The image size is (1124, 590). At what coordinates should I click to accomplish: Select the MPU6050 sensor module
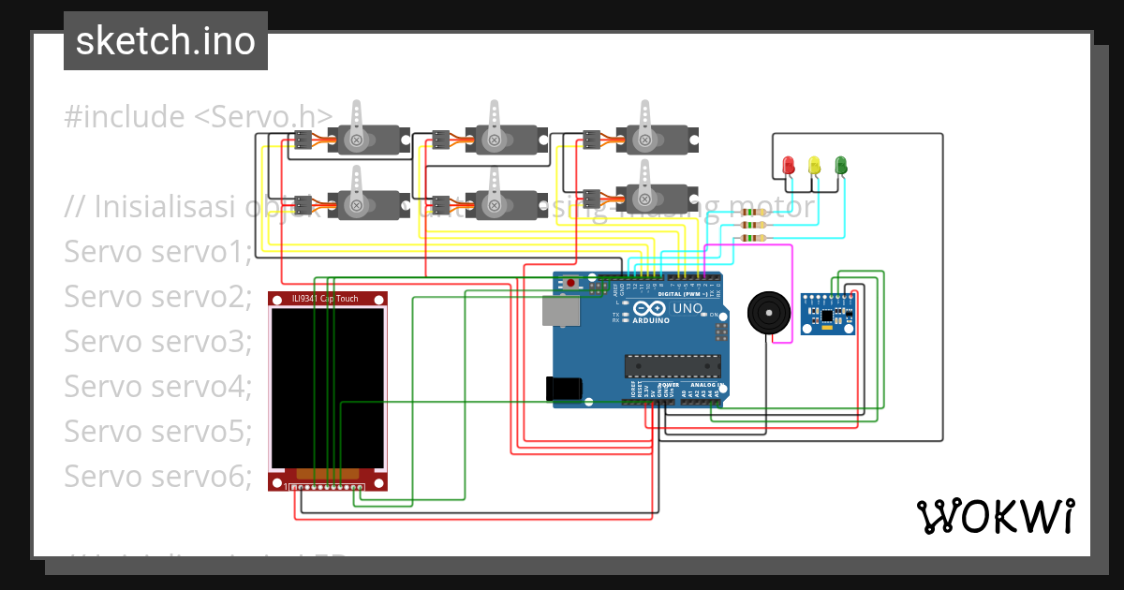829,314
